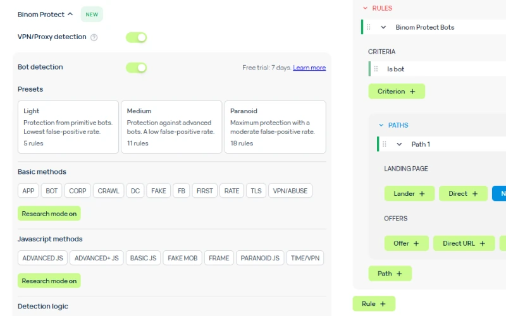
Task: Toggle VPN/ABUSE basic method
Action: pyautogui.click(x=290, y=191)
